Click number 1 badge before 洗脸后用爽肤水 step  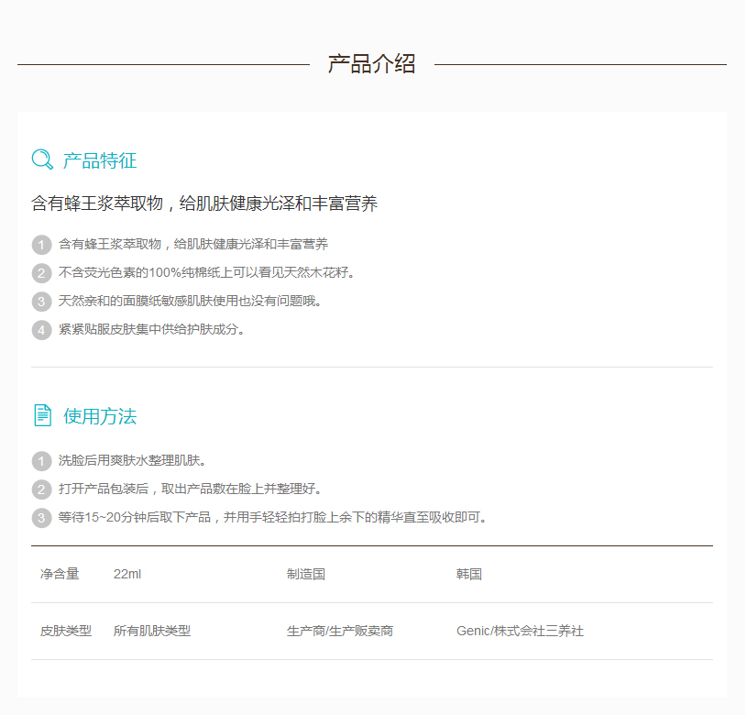tap(41, 461)
